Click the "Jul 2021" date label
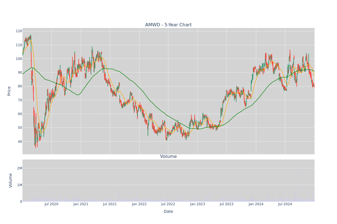Viewport: 337px width, 224px height. click(110, 204)
